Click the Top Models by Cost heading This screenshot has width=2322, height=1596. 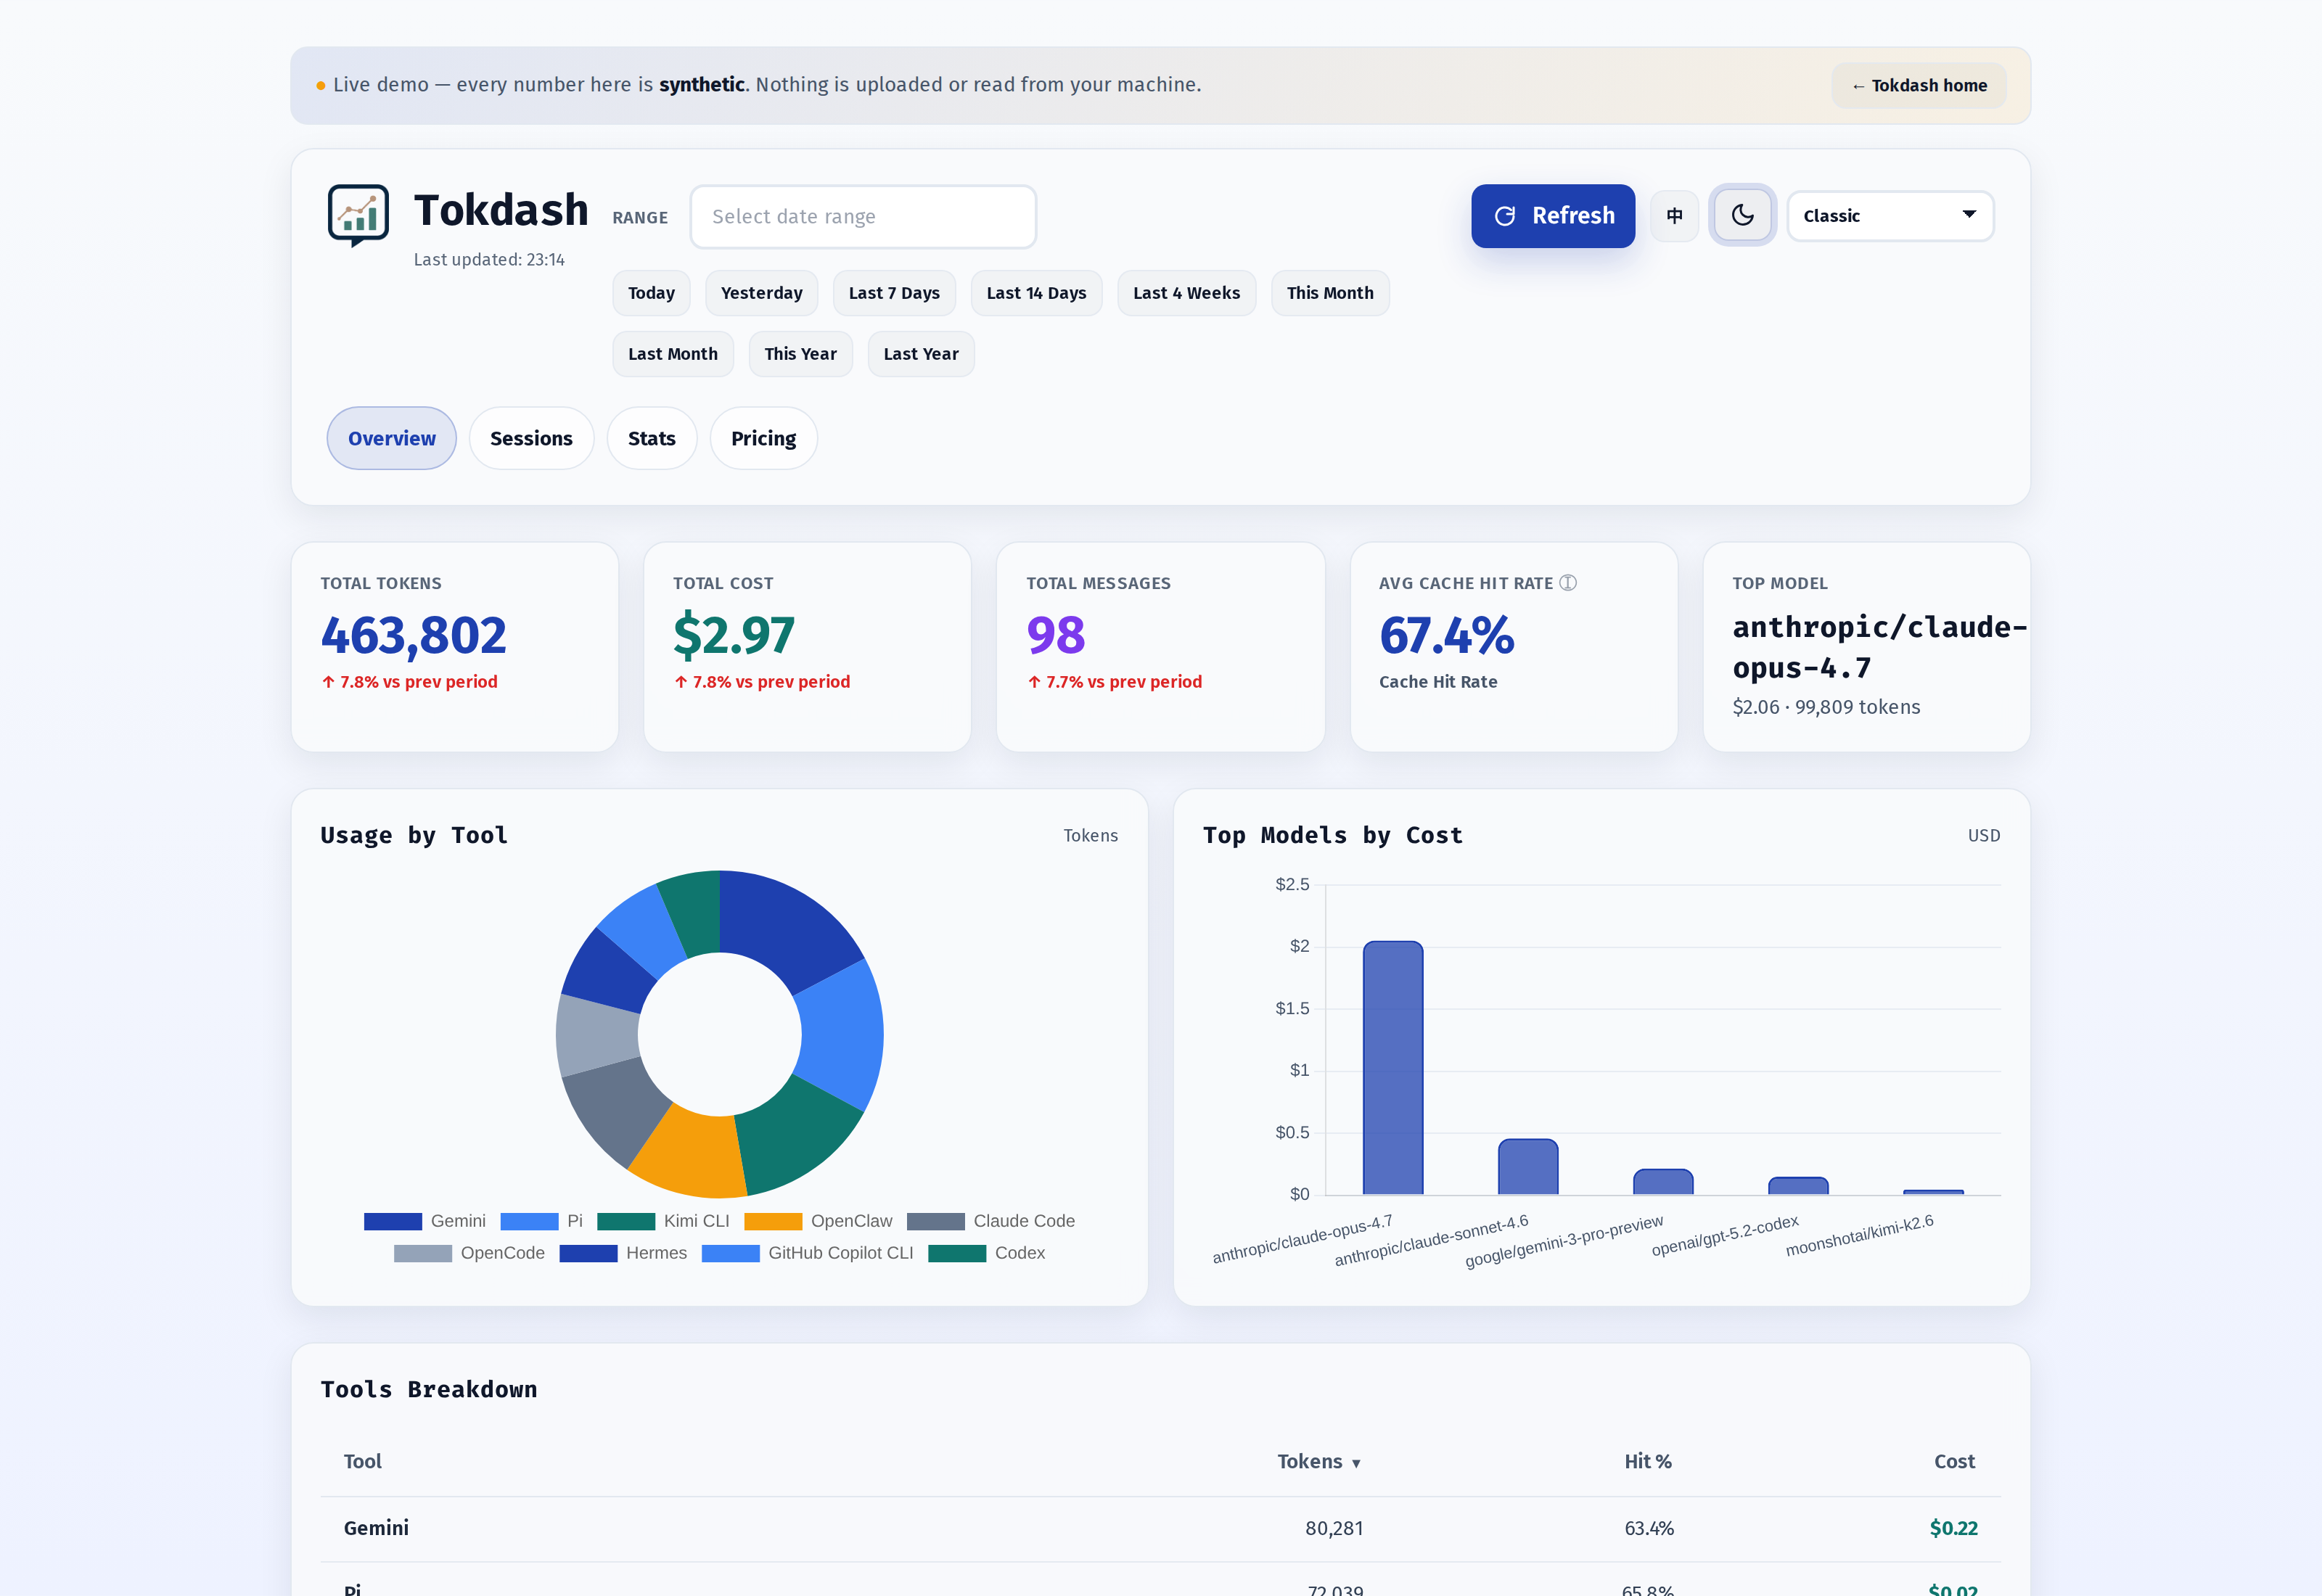[1332, 835]
